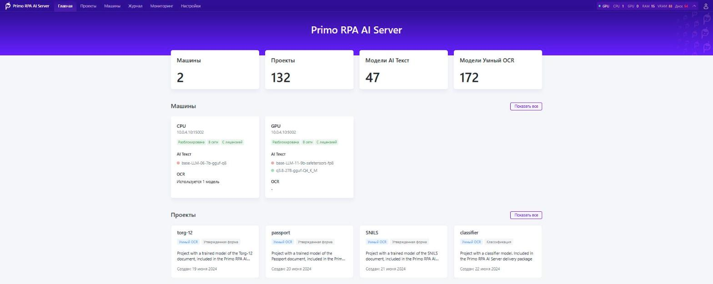Click red status dot of base-LLM-06-7b-gguf-q8
The width and height of the screenshot is (713, 284).
click(178, 163)
